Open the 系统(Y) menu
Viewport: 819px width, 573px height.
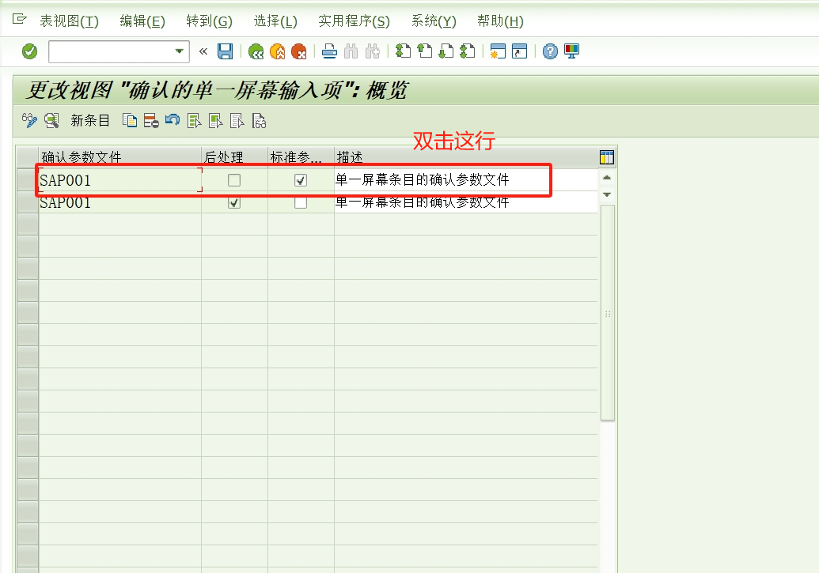(434, 21)
